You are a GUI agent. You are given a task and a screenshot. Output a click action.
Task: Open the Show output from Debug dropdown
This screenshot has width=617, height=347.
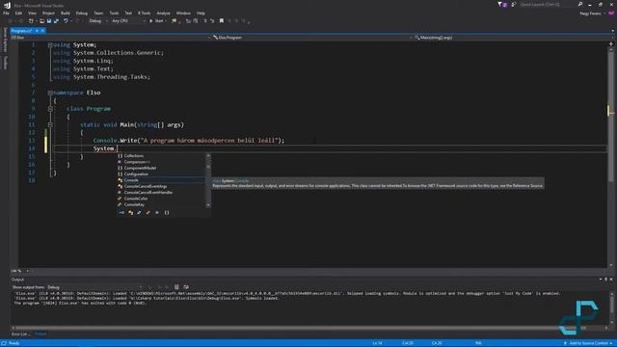pos(94,287)
